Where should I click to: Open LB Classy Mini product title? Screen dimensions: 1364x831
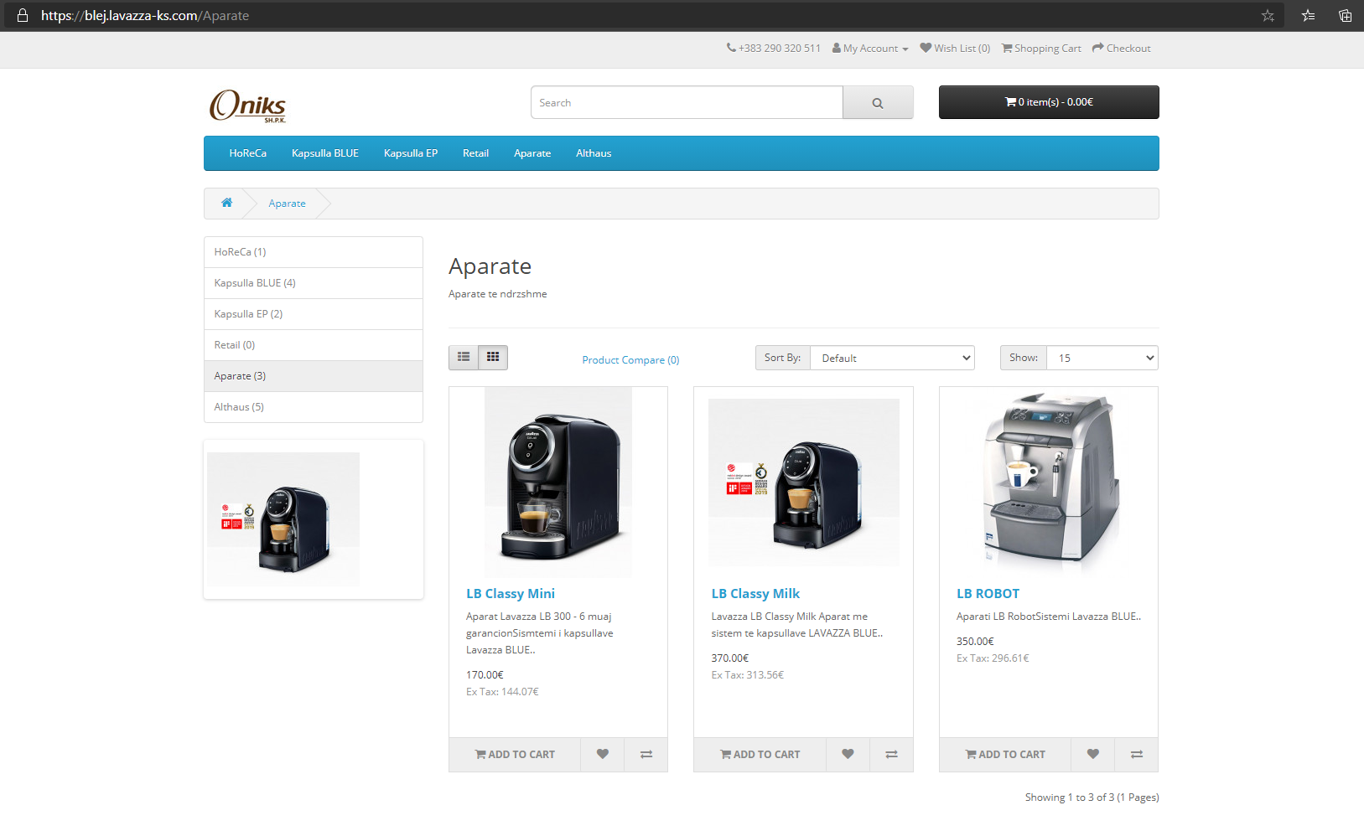(511, 593)
